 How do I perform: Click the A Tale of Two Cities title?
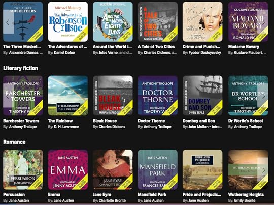coord(156,47)
